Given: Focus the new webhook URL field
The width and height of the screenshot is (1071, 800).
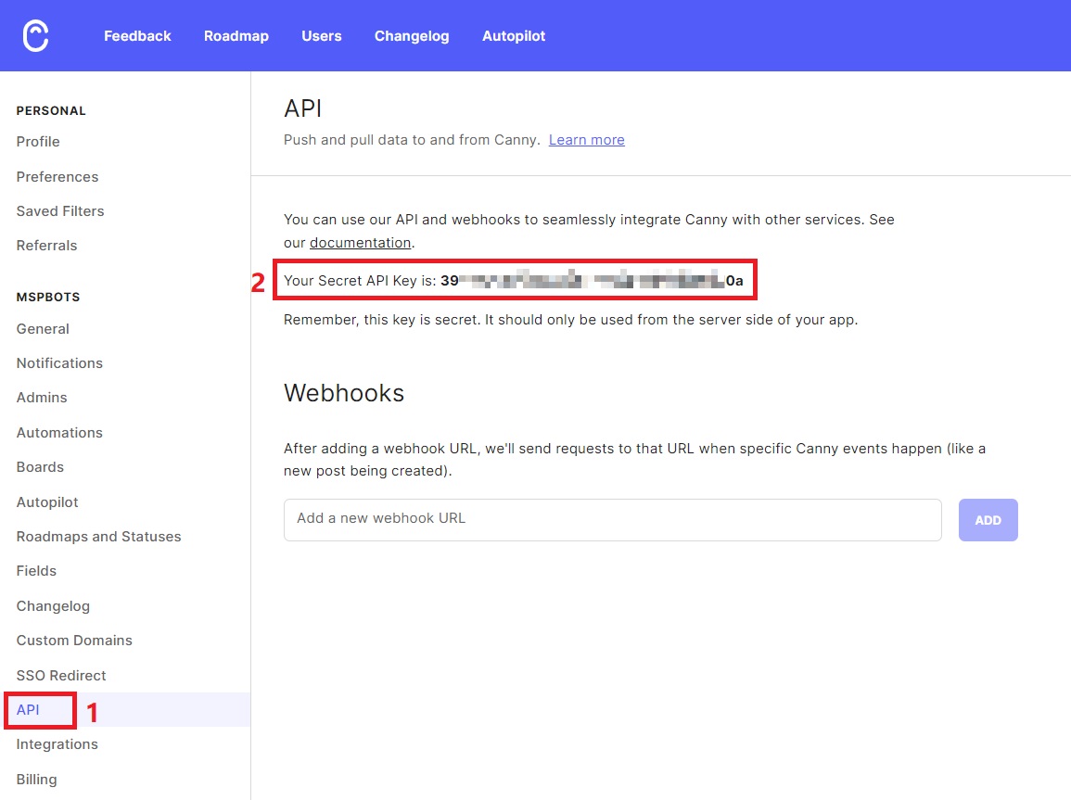Looking at the screenshot, I should click(x=612, y=519).
